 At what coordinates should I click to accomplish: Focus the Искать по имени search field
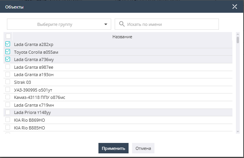(167, 24)
